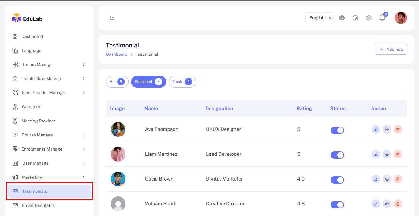This screenshot has width=419, height=216.
Task: Switch to dark mode with the theme icon
Action: tap(355, 18)
